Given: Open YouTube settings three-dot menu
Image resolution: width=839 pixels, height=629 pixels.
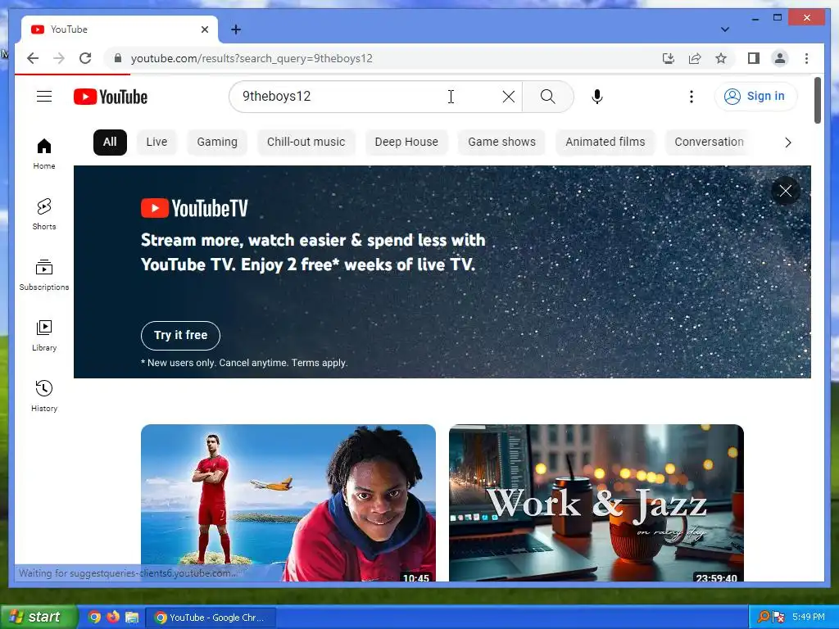Looking at the screenshot, I should pos(692,97).
